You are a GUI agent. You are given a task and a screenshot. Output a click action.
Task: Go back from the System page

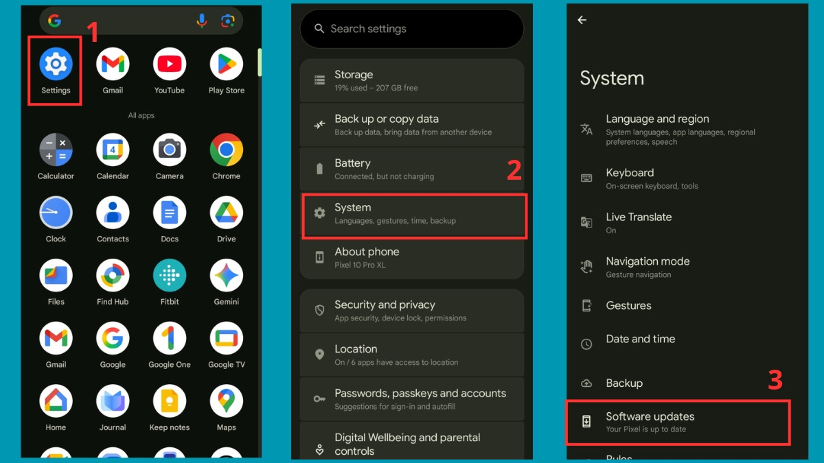point(582,20)
